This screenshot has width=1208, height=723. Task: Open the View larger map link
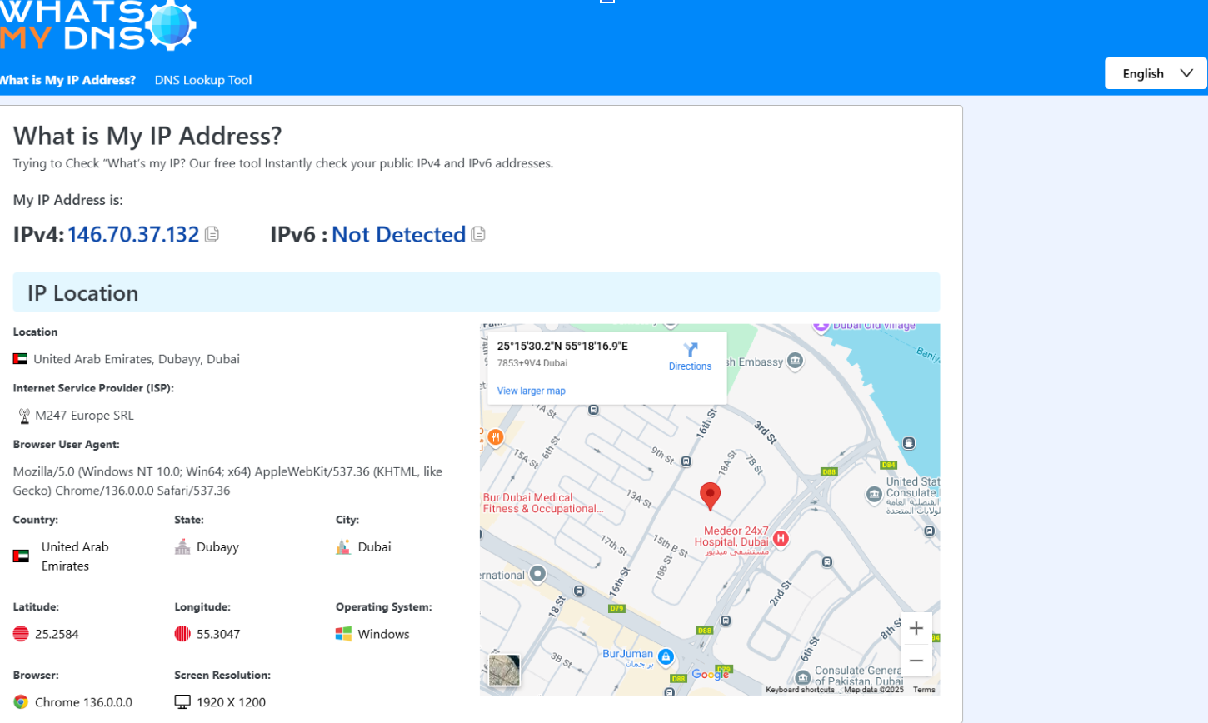point(531,391)
